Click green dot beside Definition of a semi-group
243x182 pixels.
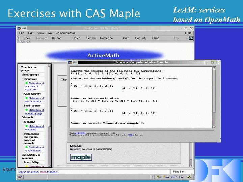[27, 110]
